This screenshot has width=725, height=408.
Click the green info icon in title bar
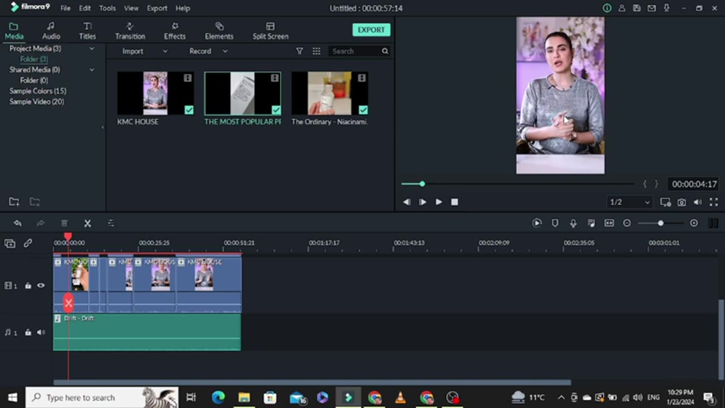(x=607, y=8)
